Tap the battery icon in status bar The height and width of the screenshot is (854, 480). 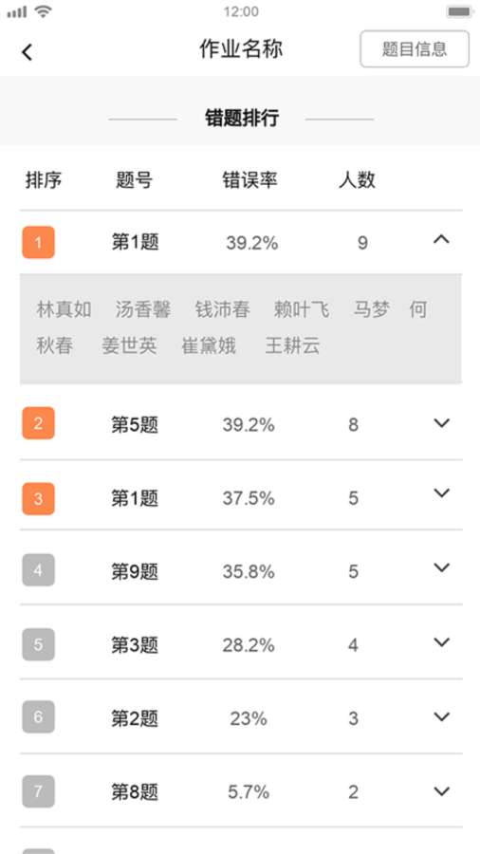coord(458,11)
